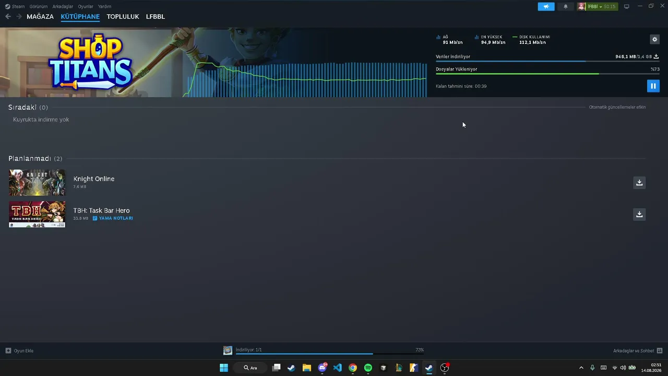Image resolution: width=668 pixels, height=376 pixels.
Task: Start the TBH: Task Bar Hero download
Action: pos(639,214)
